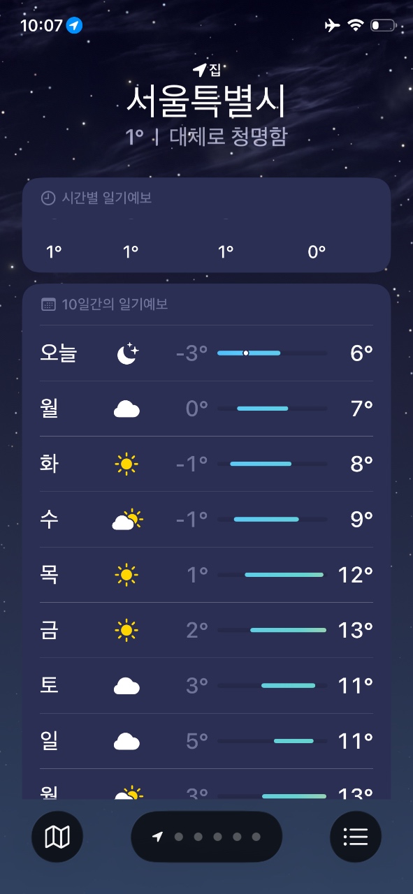Tap the 서울특별시 city title
The width and height of the screenshot is (413, 894).
tap(206, 102)
